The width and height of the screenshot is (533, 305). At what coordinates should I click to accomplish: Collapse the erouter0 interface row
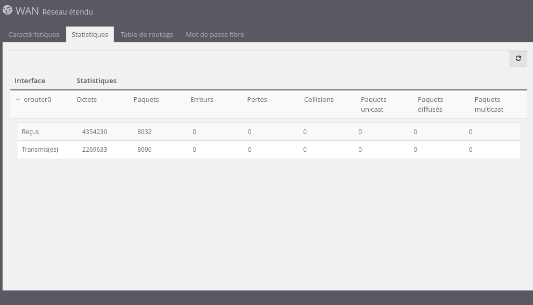click(18, 99)
